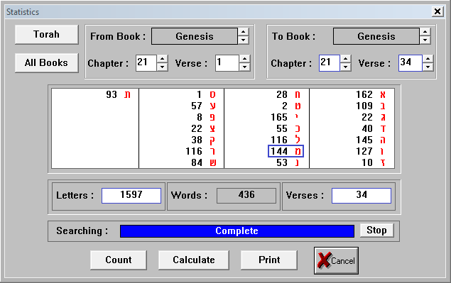Select the letter Aleph count 162
Image resolution: width=451 pixels, height=283 pixels.
point(371,94)
